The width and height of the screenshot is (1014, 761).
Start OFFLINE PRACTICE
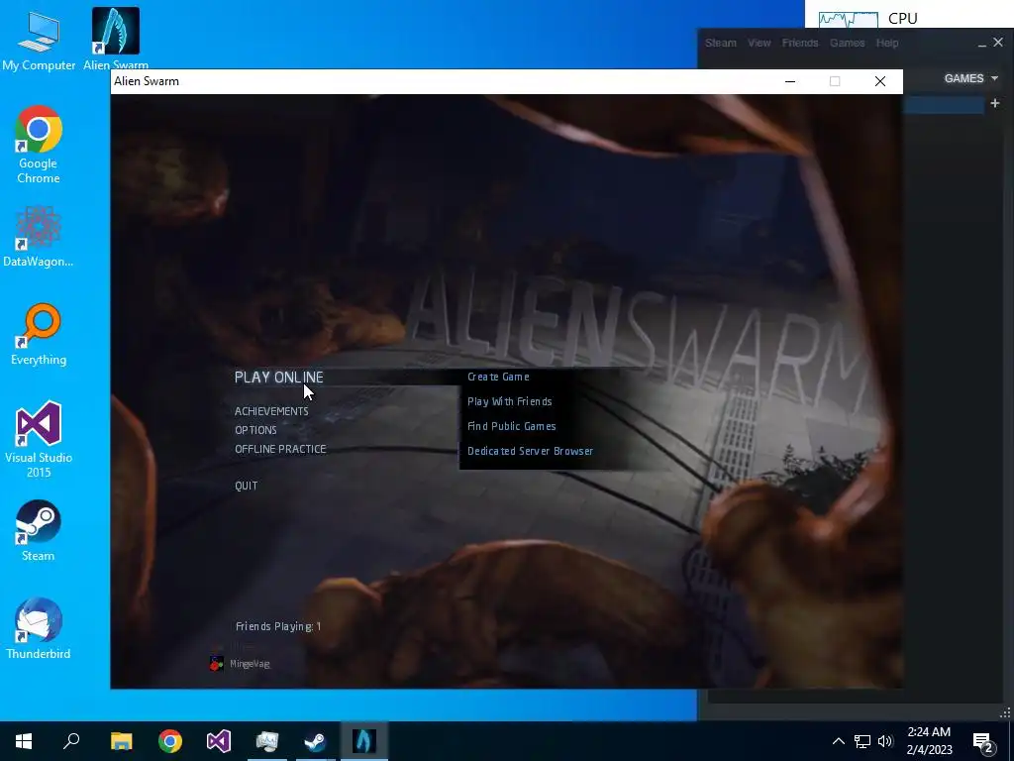(280, 449)
